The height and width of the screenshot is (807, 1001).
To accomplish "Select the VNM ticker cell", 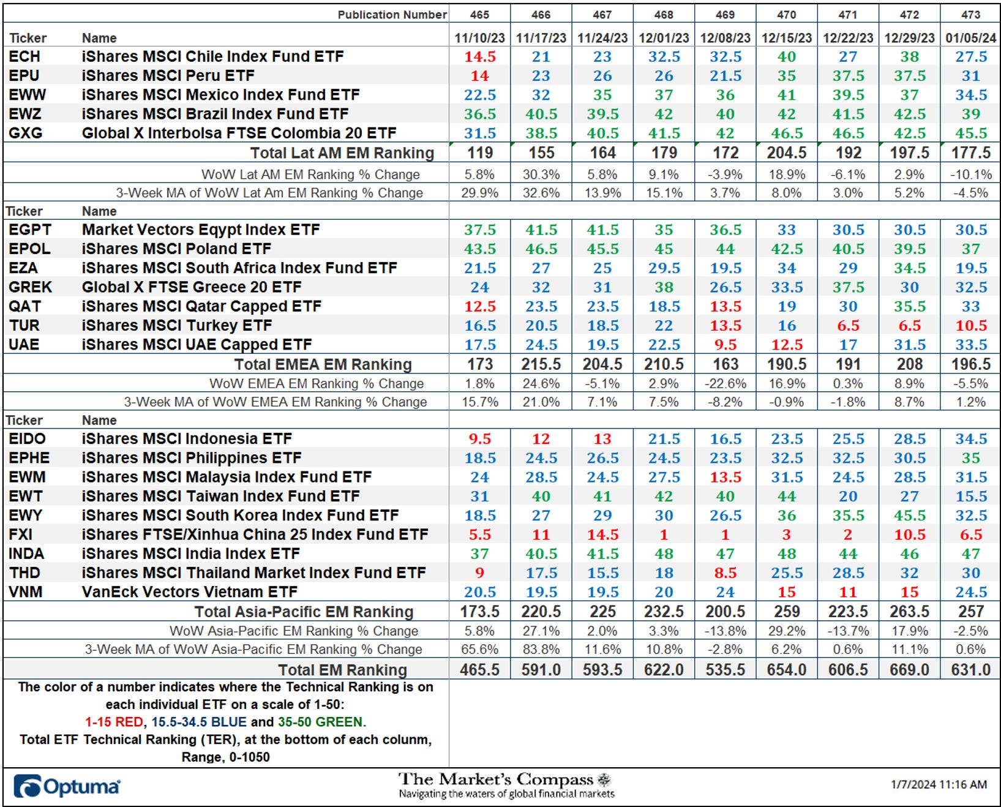I will (26, 591).
